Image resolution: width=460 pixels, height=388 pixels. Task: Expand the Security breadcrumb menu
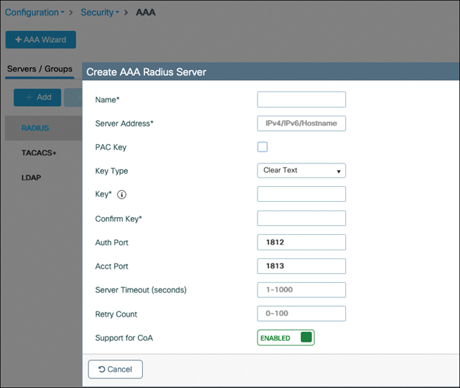click(x=101, y=13)
